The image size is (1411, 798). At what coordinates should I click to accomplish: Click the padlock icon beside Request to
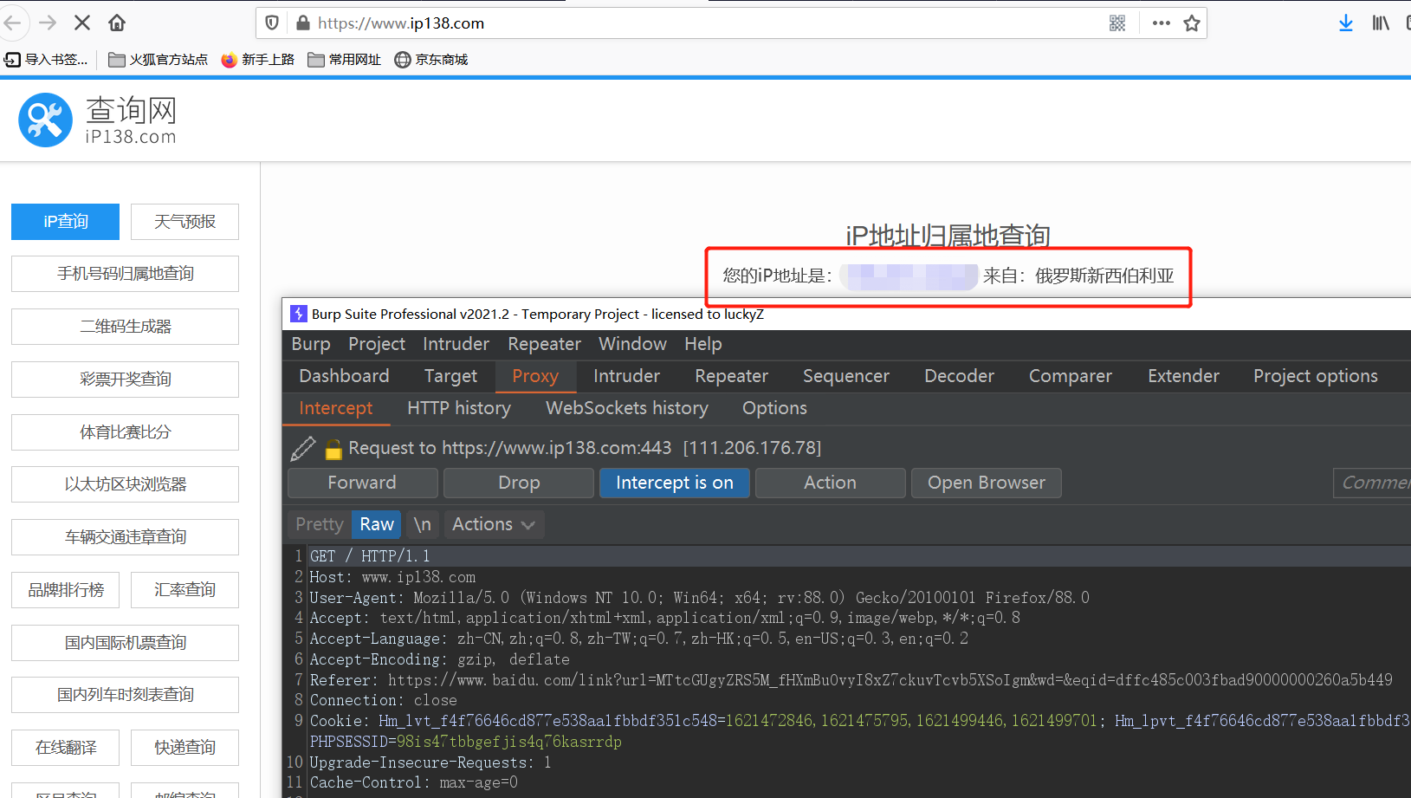click(x=333, y=449)
